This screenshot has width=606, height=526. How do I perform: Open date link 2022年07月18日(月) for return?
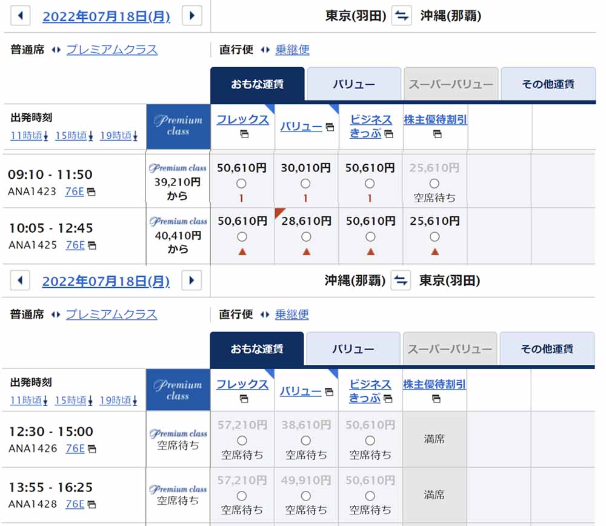point(106,281)
